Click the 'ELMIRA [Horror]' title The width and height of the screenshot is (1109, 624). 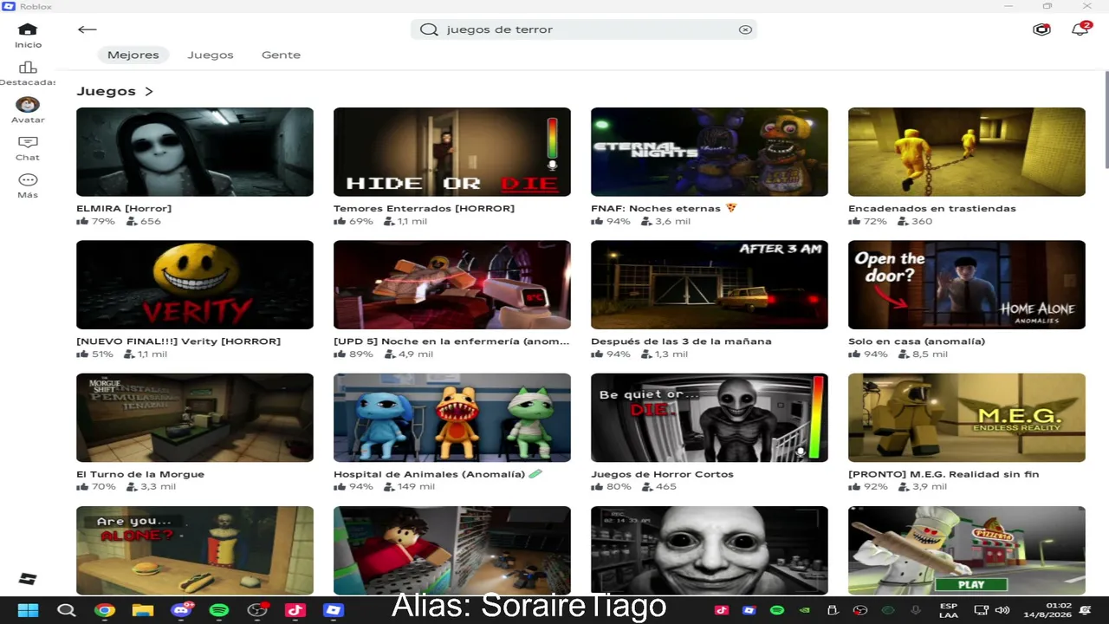click(x=124, y=208)
